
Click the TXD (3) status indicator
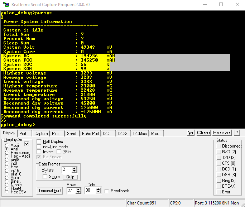click(x=219, y=158)
